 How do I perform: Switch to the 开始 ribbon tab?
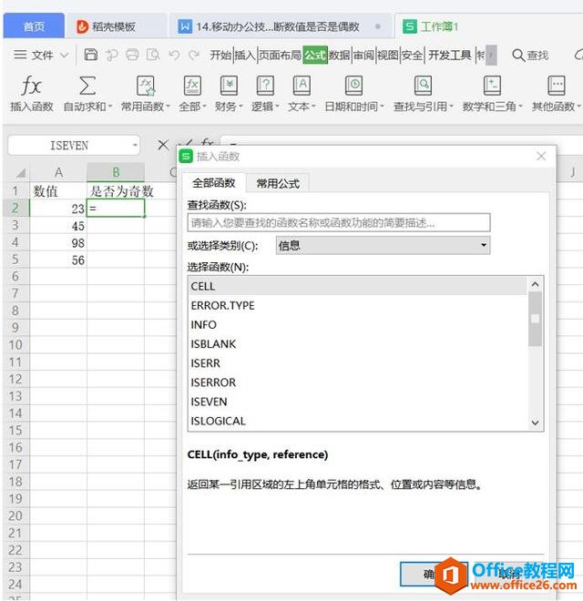point(220,56)
